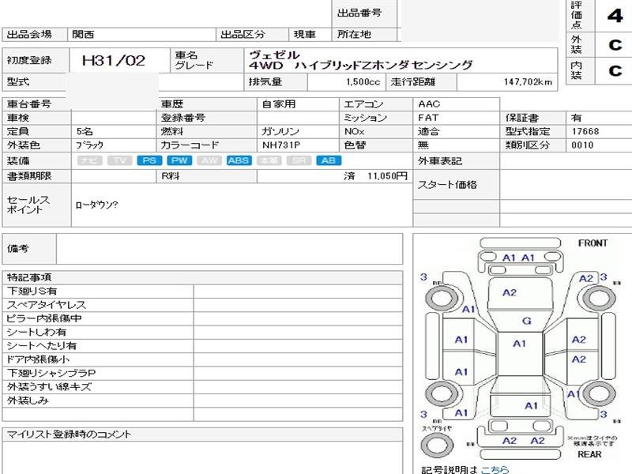Click the 本革 leather seat badge
This screenshot has width=632, height=474.
tap(269, 160)
